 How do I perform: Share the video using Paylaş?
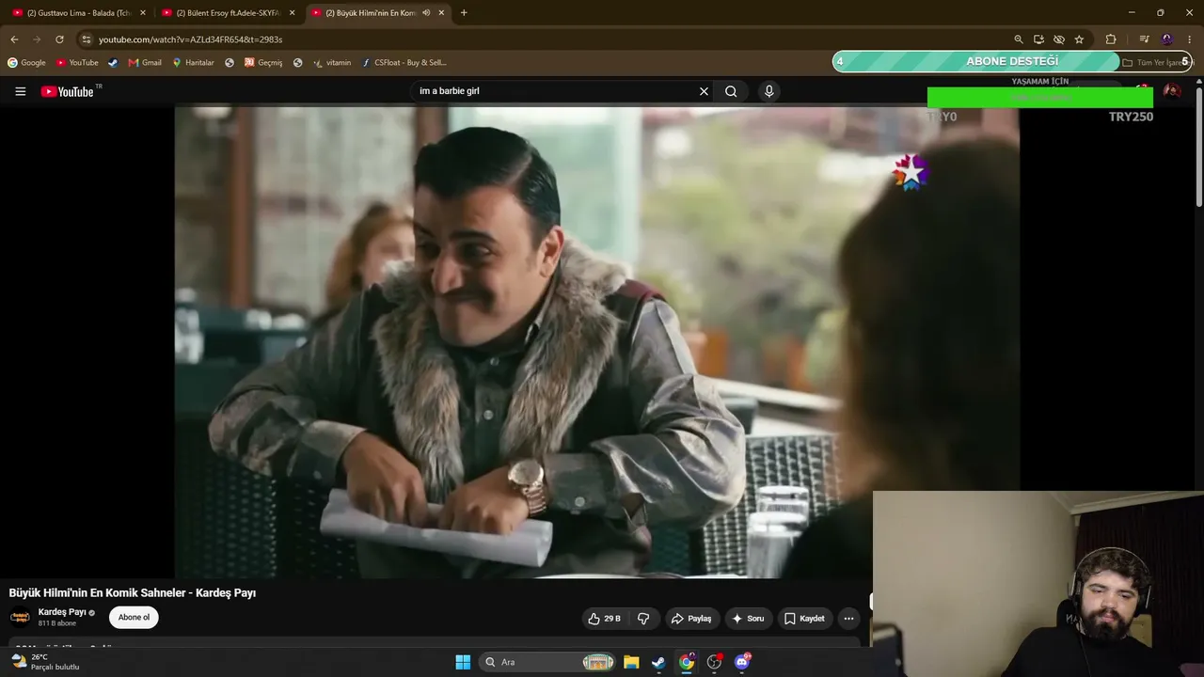(x=690, y=619)
